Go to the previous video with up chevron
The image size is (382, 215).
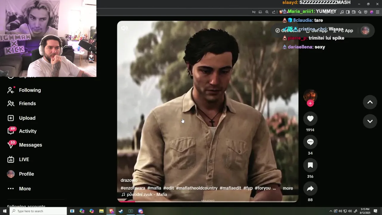(x=370, y=102)
